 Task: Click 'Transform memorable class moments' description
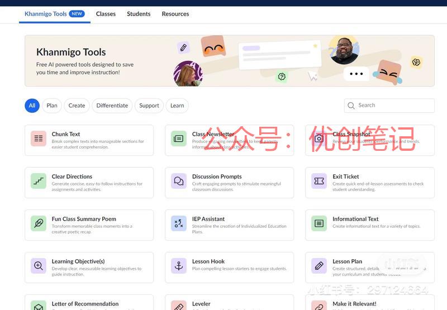tap(92, 229)
